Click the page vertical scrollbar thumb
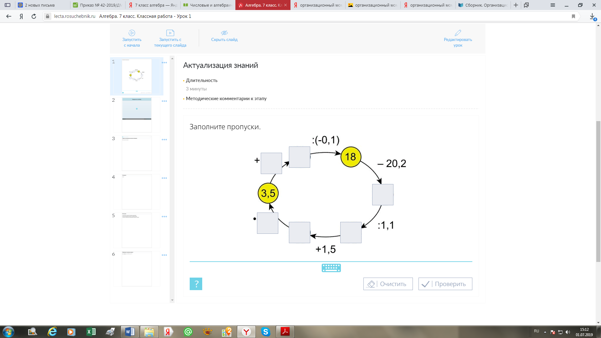This screenshot has width=601, height=338. tap(598, 191)
